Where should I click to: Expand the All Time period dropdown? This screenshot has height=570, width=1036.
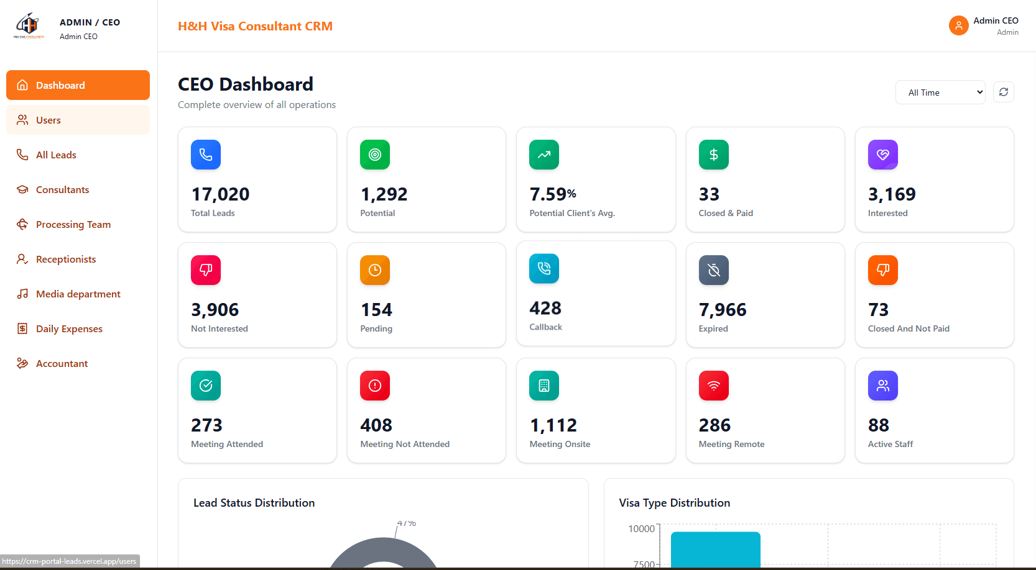point(940,93)
